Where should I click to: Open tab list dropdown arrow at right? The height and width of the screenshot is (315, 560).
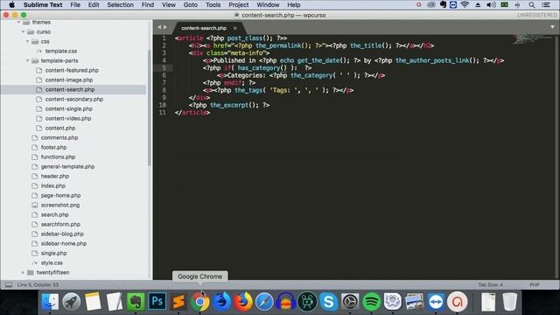point(552,27)
